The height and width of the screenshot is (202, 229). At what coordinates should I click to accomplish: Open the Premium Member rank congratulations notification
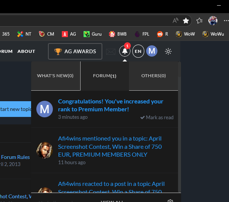point(111,105)
